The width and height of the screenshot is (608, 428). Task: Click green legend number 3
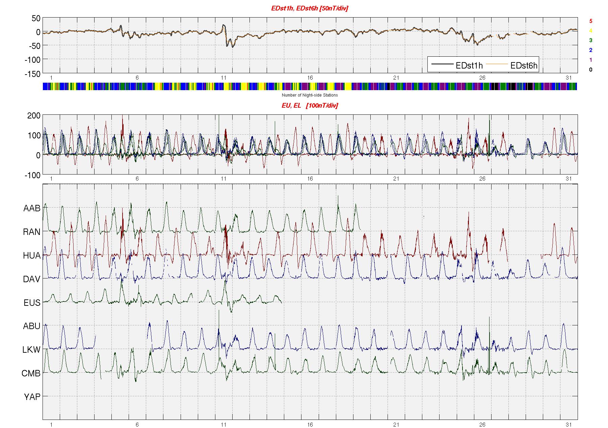click(x=590, y=40)
